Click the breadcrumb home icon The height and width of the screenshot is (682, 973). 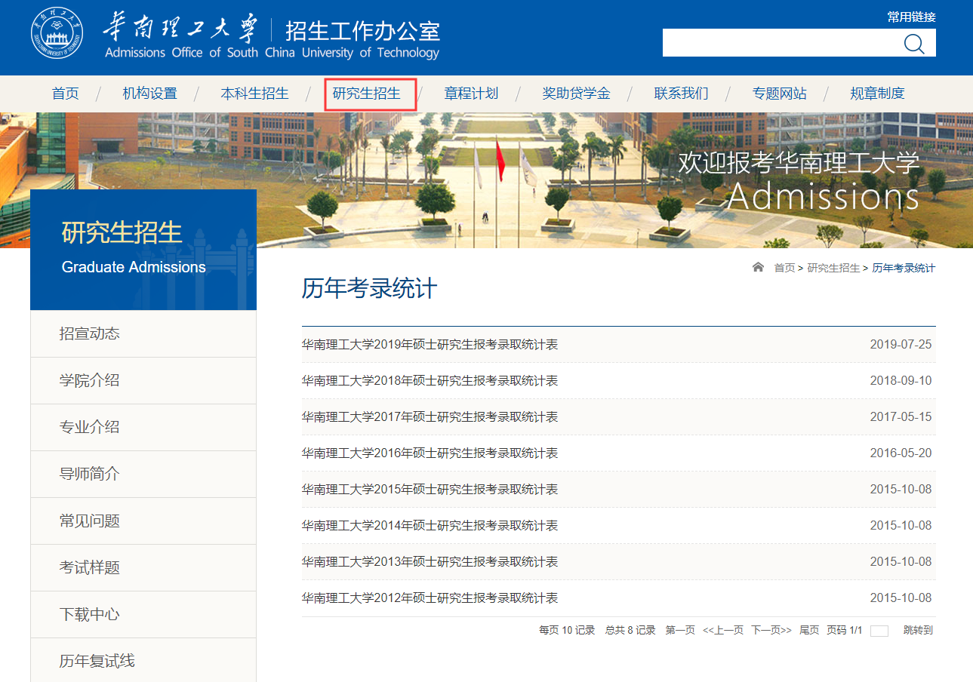coord(758,268)
